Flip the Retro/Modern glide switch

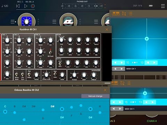click(55, 74)
